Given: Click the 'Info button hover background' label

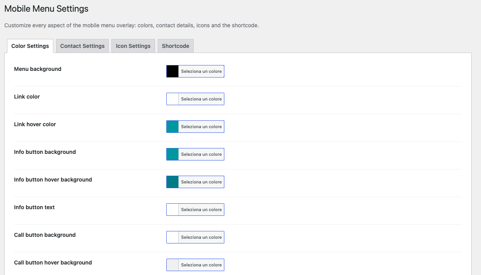Looking at the screenshot, I should tap(53, 180).
